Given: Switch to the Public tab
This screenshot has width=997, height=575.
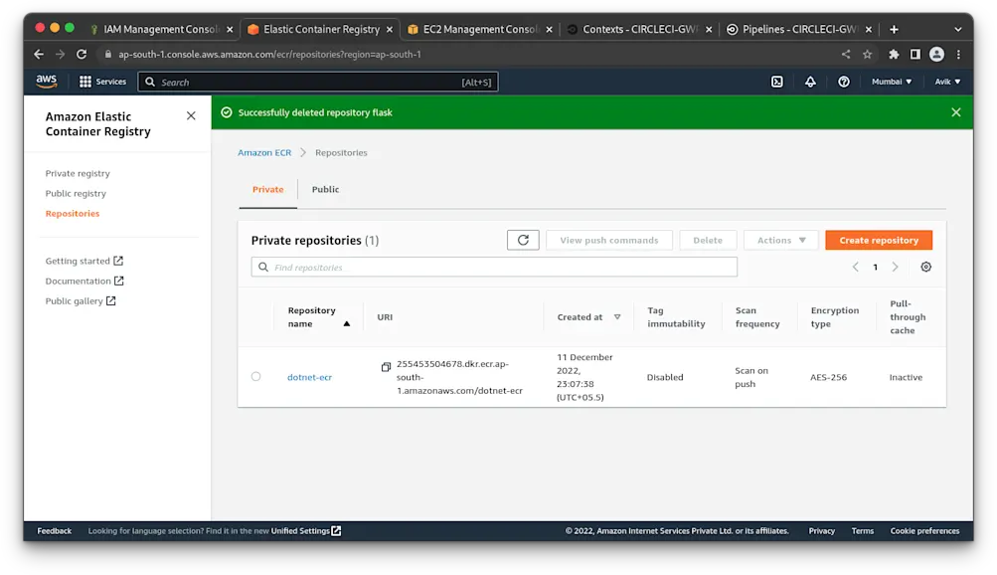Looking at the screenshot, I should (325, 190).
